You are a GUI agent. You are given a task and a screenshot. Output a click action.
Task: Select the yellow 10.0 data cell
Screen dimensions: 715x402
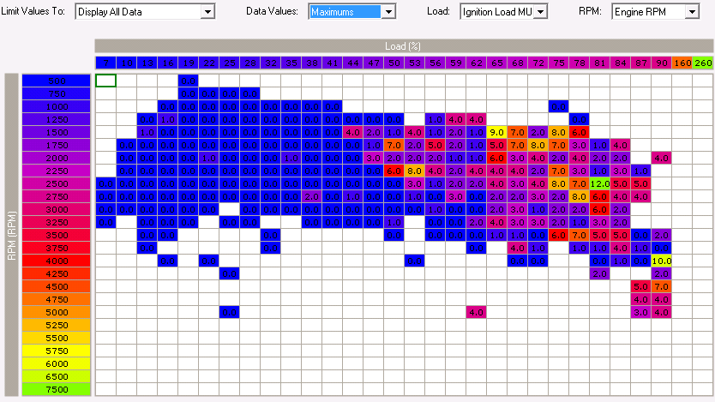click(661, 261)
